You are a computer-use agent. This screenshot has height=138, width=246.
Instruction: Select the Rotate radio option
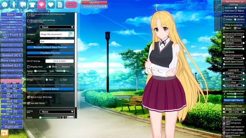60,67
